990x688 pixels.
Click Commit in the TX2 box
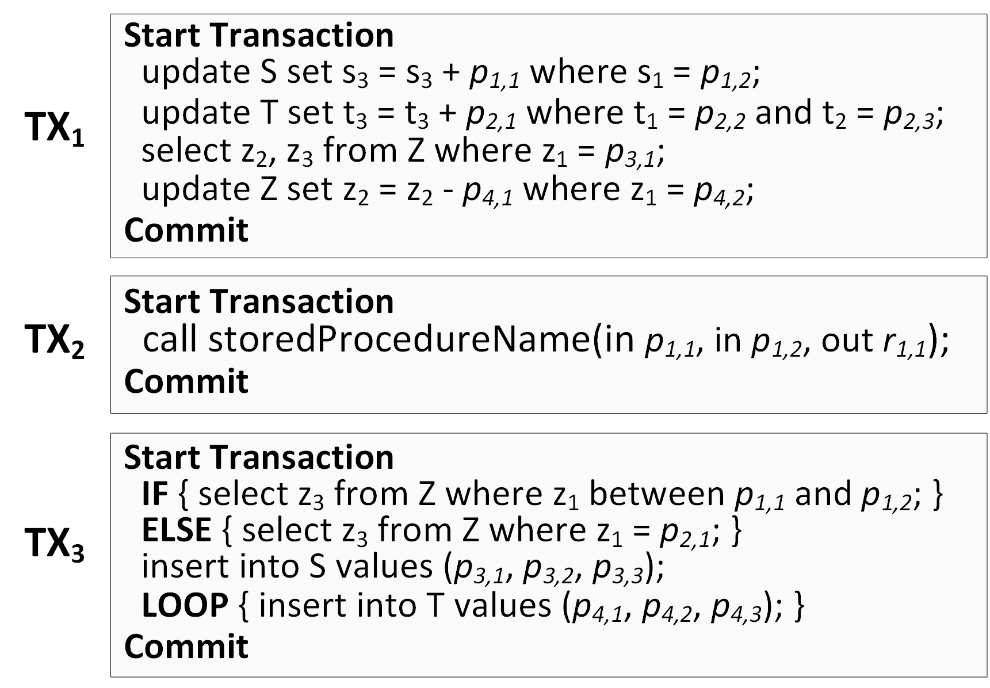(x=186, y=381)
